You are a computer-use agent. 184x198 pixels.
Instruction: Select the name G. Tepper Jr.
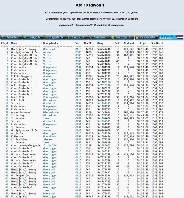21,175
